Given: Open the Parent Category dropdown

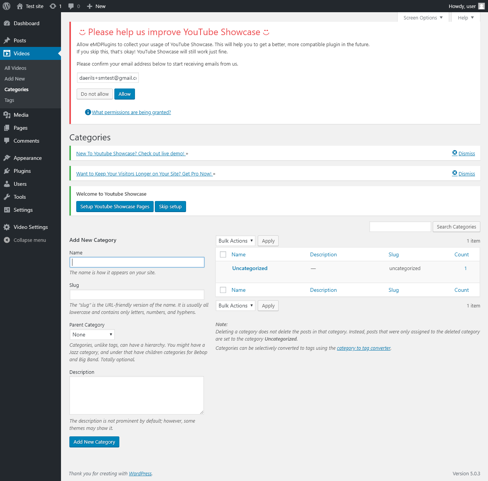Looking at the screenshot, I should click(x=92, y=335).
